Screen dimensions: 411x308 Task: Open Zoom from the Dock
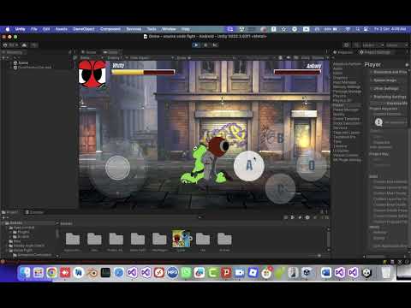240,273
